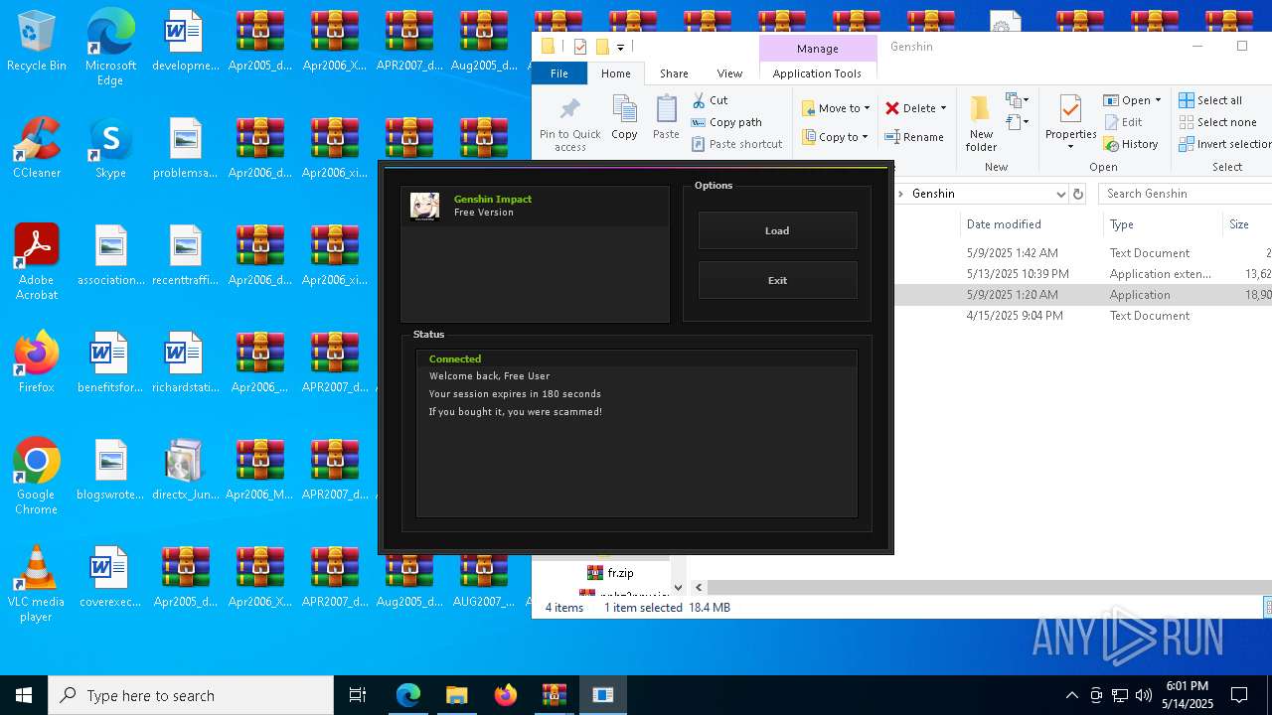Click the Search Genshin input field

click(x=1185, y=194)
